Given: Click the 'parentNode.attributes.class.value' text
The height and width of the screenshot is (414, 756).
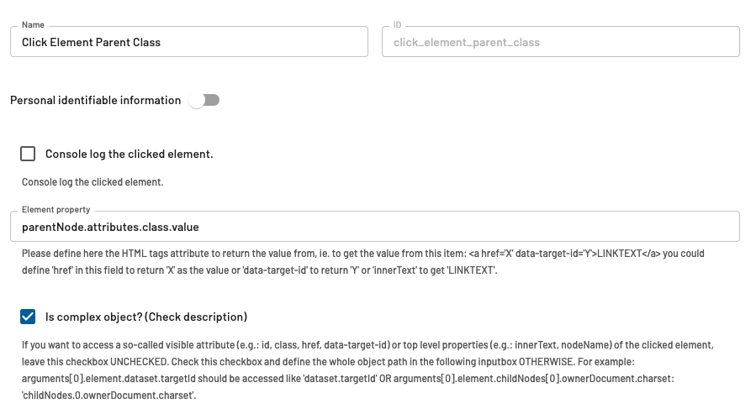Looking at the screenshot, I should click(110, 227).
